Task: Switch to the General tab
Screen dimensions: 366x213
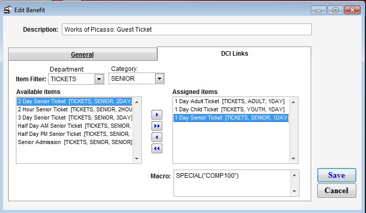Action: (82, 55)
